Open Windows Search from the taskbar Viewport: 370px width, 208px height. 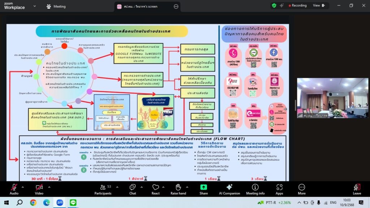pos(20,202)
